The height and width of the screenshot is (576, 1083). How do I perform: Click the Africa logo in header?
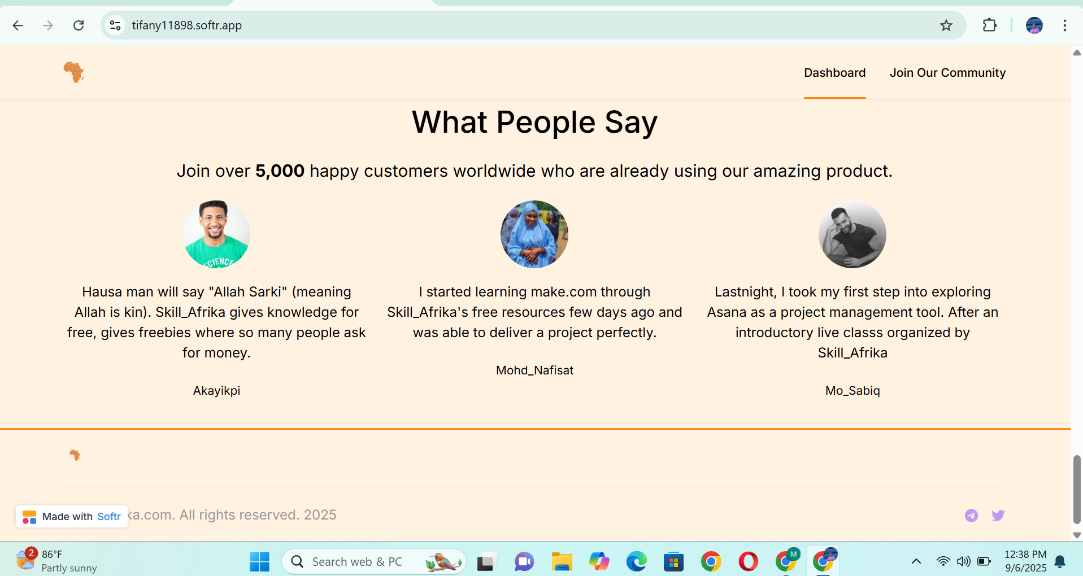point(74,72)
